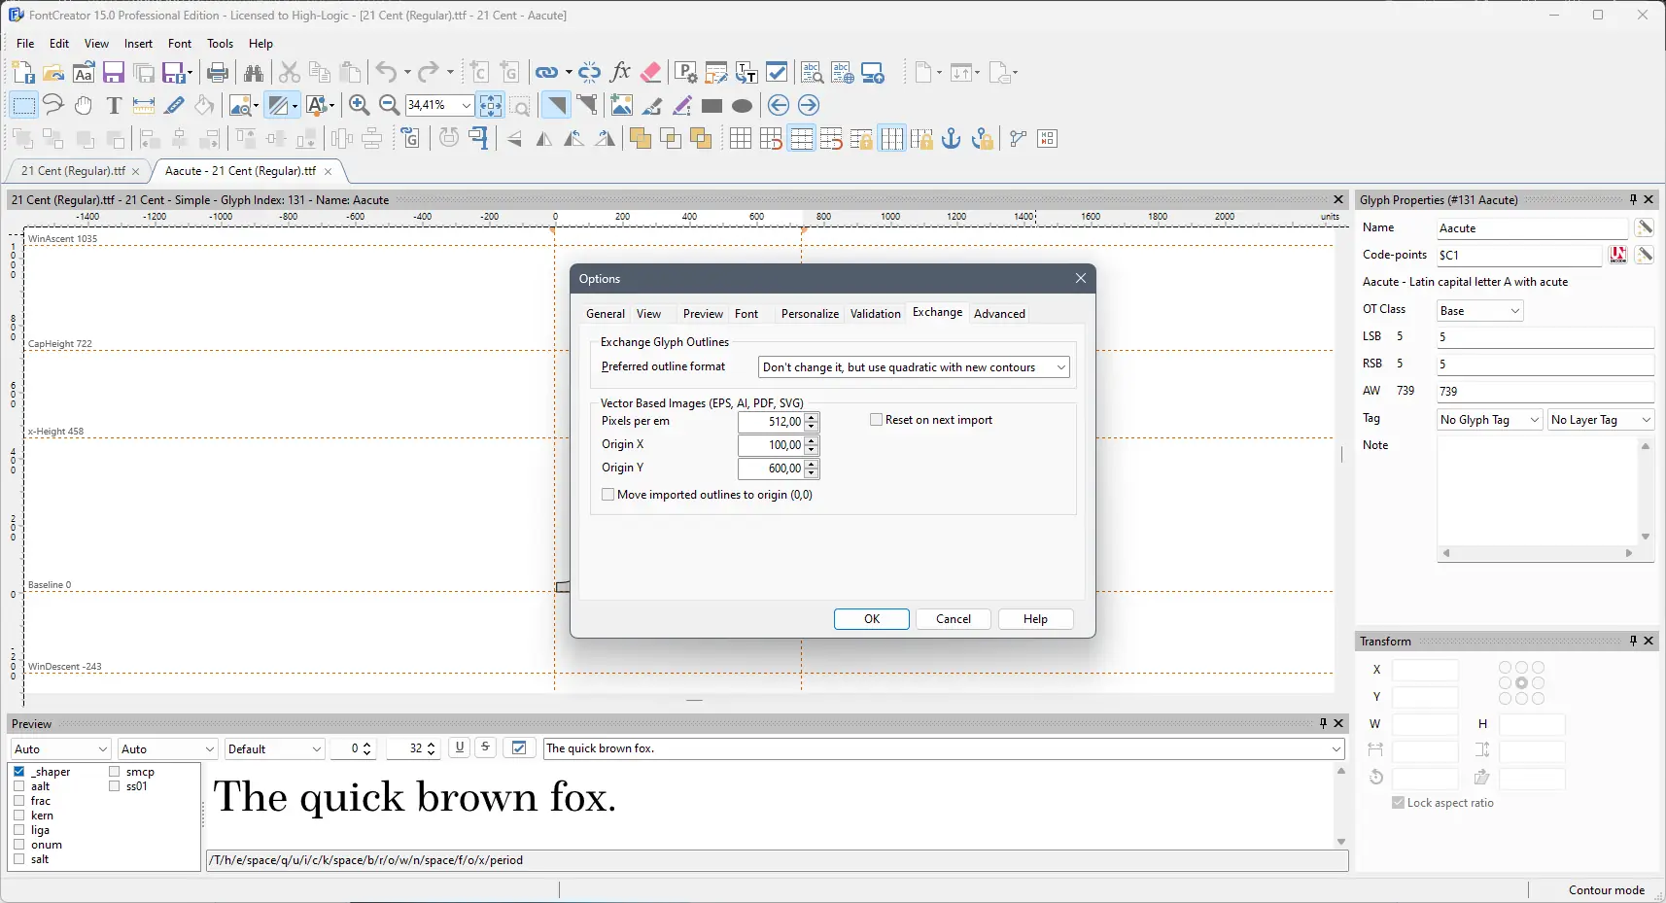The width and height of the screenshot is (1666, 903).
Task: Increase Pixels per em value
Action: [813, 417]
